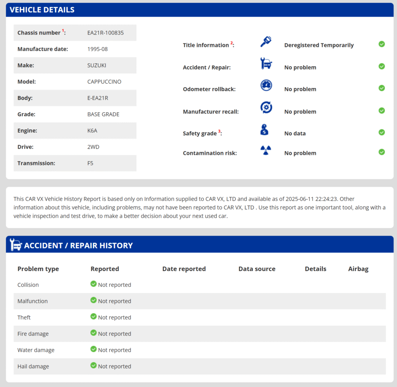Click green check on the Contamination risk row
Image resolution: width=397 pixels, height=387 pixels.
pos(381,152)
